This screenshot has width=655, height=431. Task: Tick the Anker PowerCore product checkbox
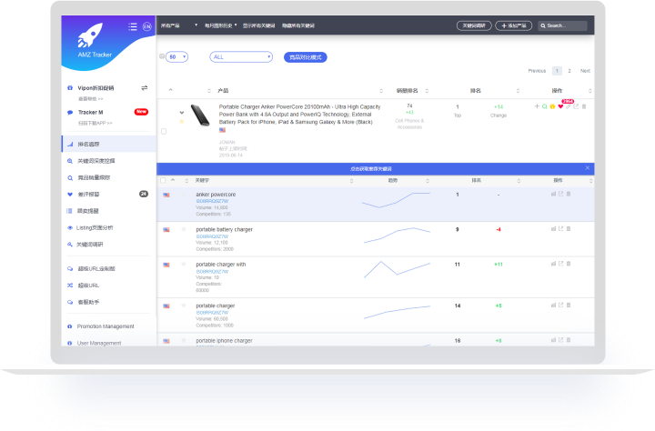click(164, 131)
